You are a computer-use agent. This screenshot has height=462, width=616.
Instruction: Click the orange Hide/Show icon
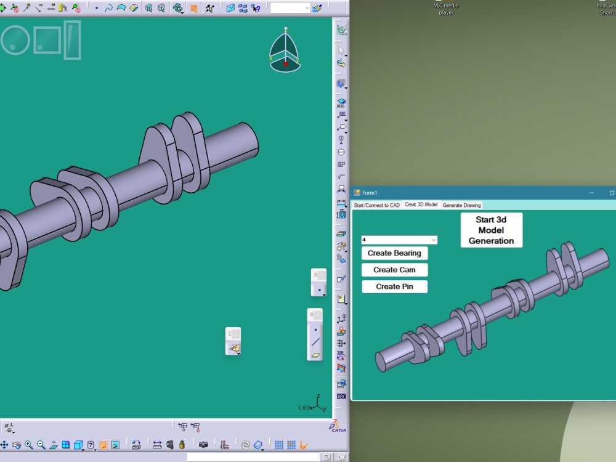coord(103,445)
